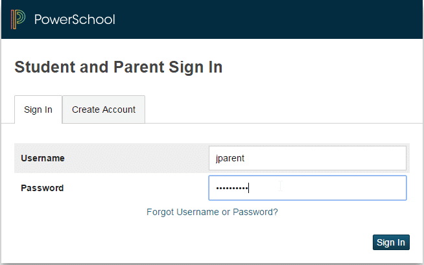Screen dimensions: 424x265
Task: Switch to the Sign In tab
Action: click(38, 109)
